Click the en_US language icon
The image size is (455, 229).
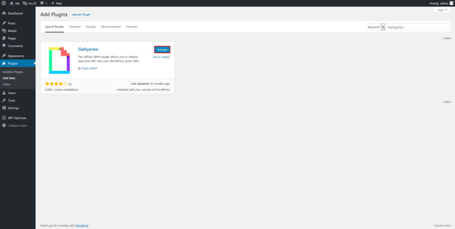(25, 3)
